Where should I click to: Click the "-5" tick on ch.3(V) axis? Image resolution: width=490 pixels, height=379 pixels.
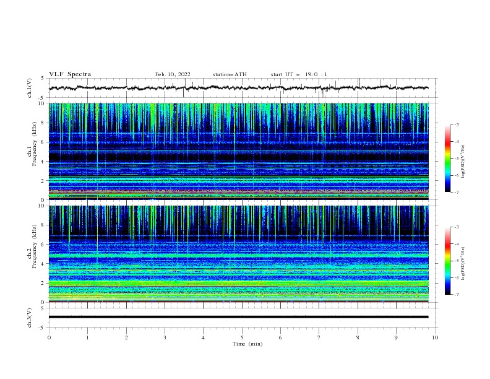coord(42,328)
